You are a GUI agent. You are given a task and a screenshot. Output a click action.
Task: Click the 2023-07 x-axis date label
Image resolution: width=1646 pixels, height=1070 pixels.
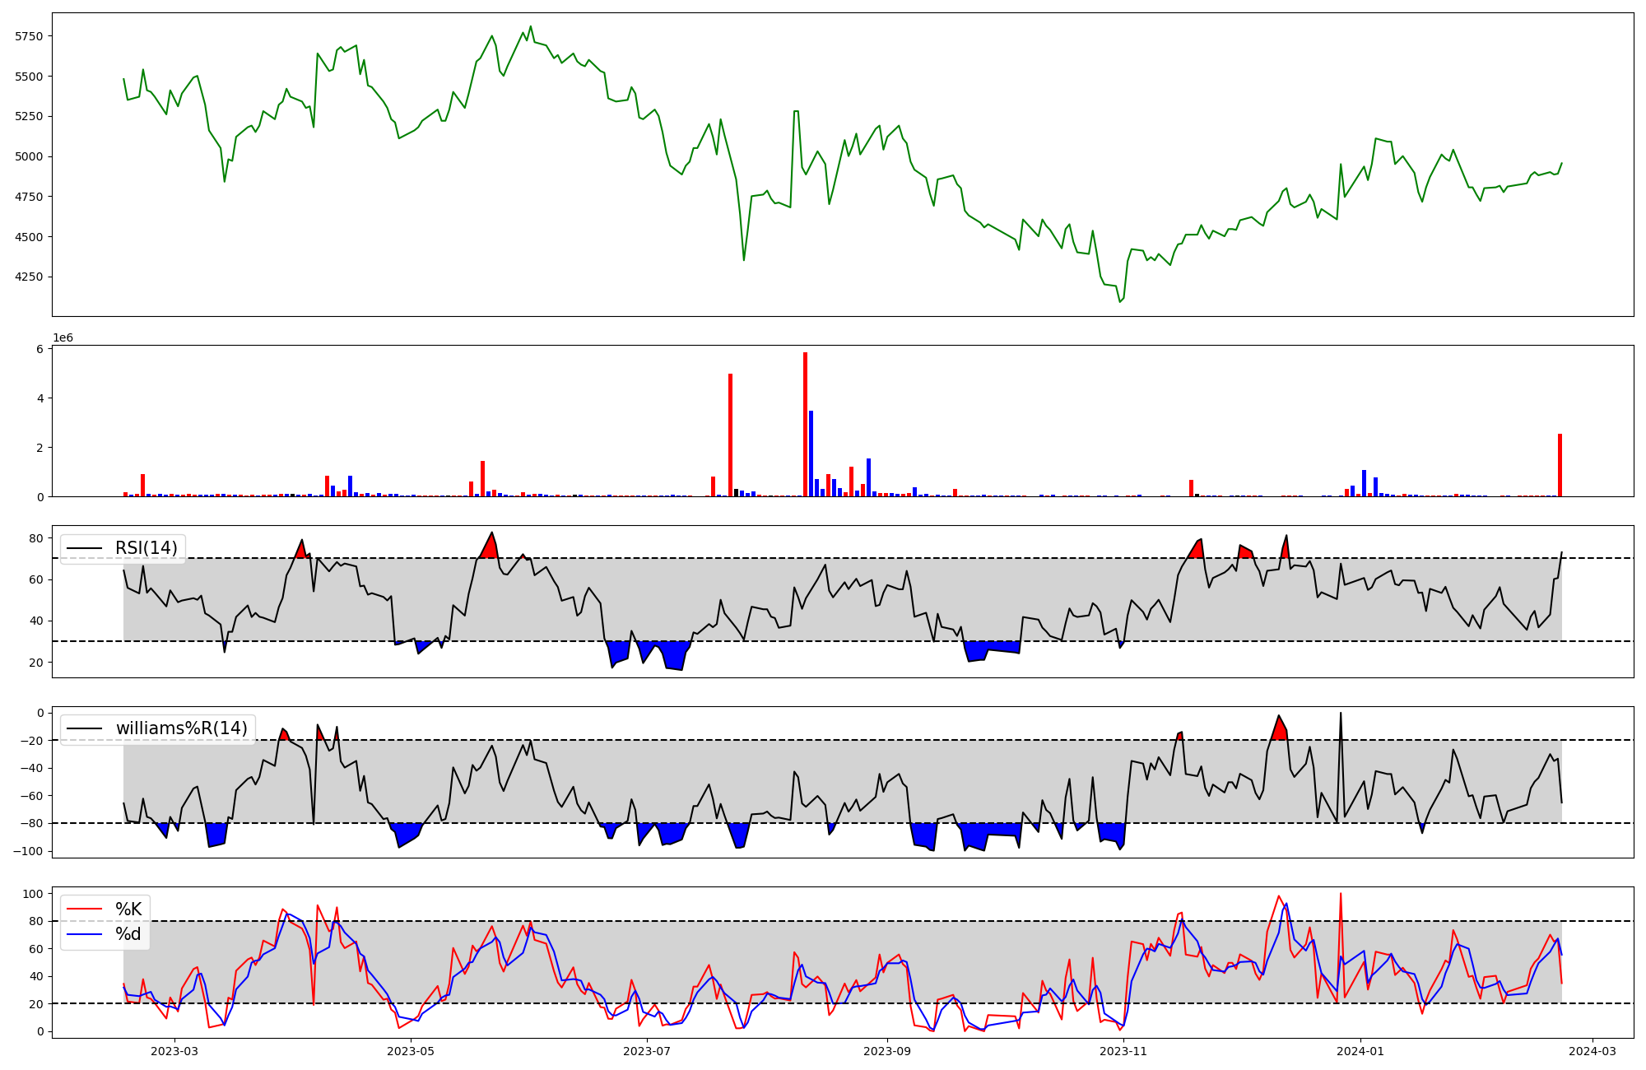click(647, 1051)
